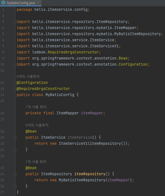165x196 pixels.
Task: Select the MyBatisConfig.java editor tab
Action: click(21, 3)
